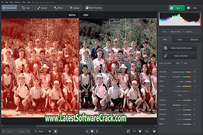Open the Effects tab
This screenshot has height=135, width=203.
tap(58, 8)
